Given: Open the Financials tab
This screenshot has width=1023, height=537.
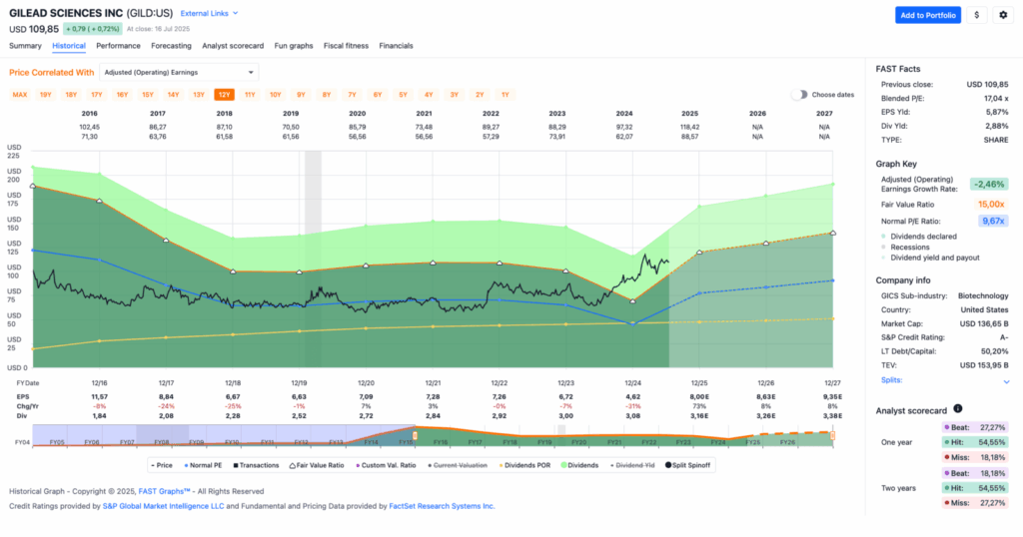Looking at the screenshot, I should 396,46.
